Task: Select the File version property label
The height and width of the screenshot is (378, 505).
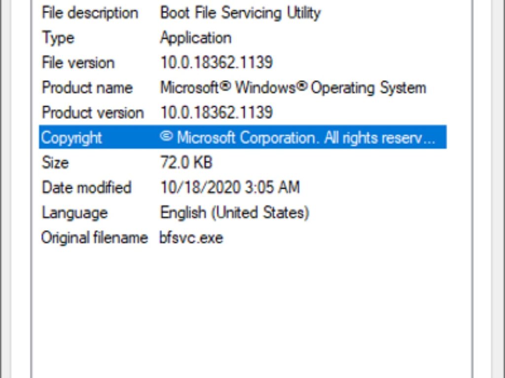Action: pos(78,63)
